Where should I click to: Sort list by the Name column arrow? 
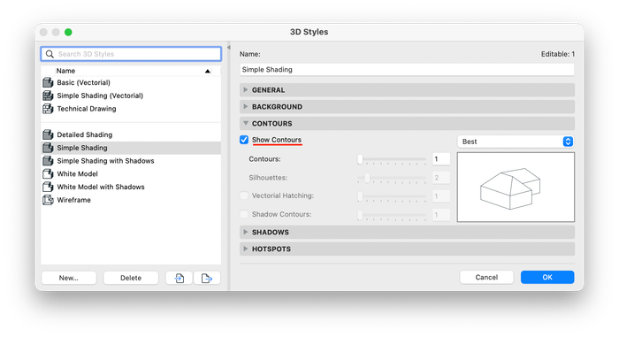tap(208, 71)
